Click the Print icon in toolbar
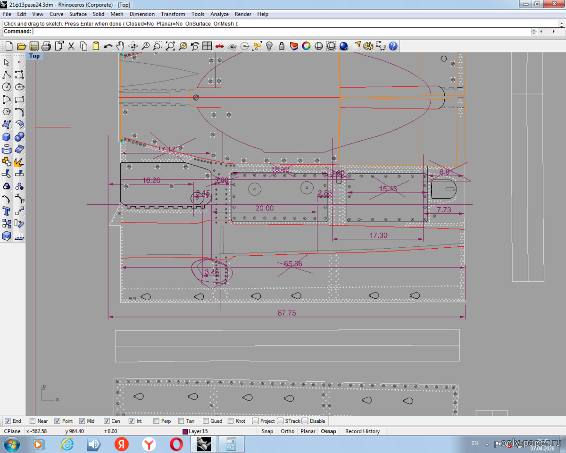566x453 pixels. pyautogui.click(x=46, y=46)
